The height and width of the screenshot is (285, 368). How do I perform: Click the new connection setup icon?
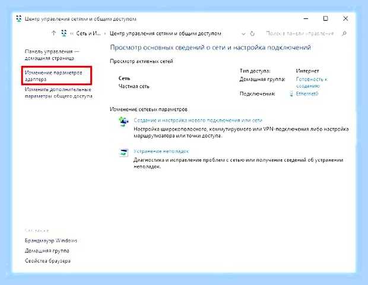123,121
